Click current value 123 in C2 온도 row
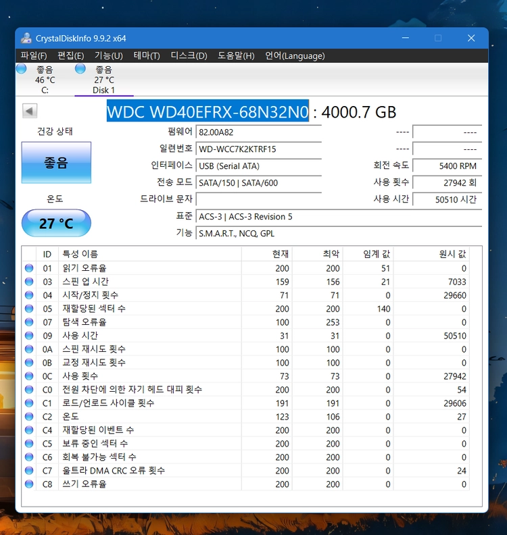The width and height of the screenshot is (507, 535). pyautogui.click(x=283, y=417)
